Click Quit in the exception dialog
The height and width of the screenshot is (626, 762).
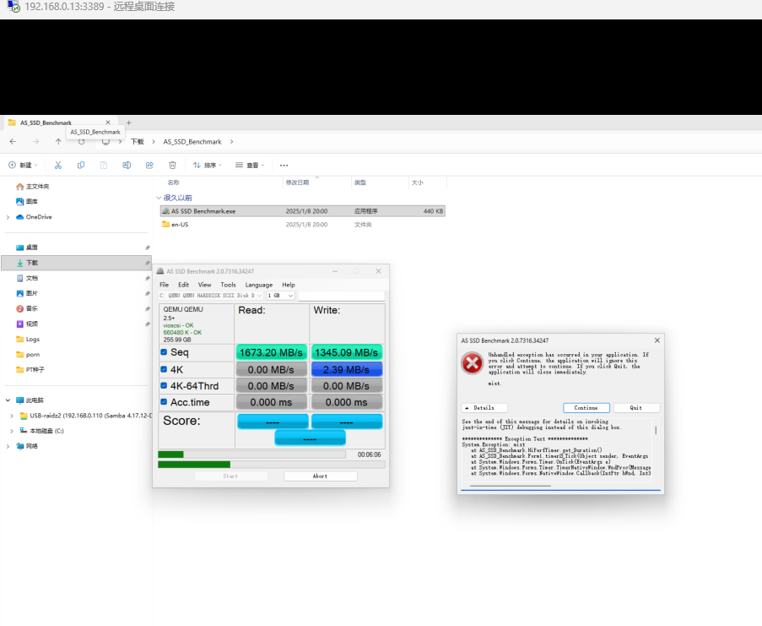pyautogui.click(x=636, y=408)
